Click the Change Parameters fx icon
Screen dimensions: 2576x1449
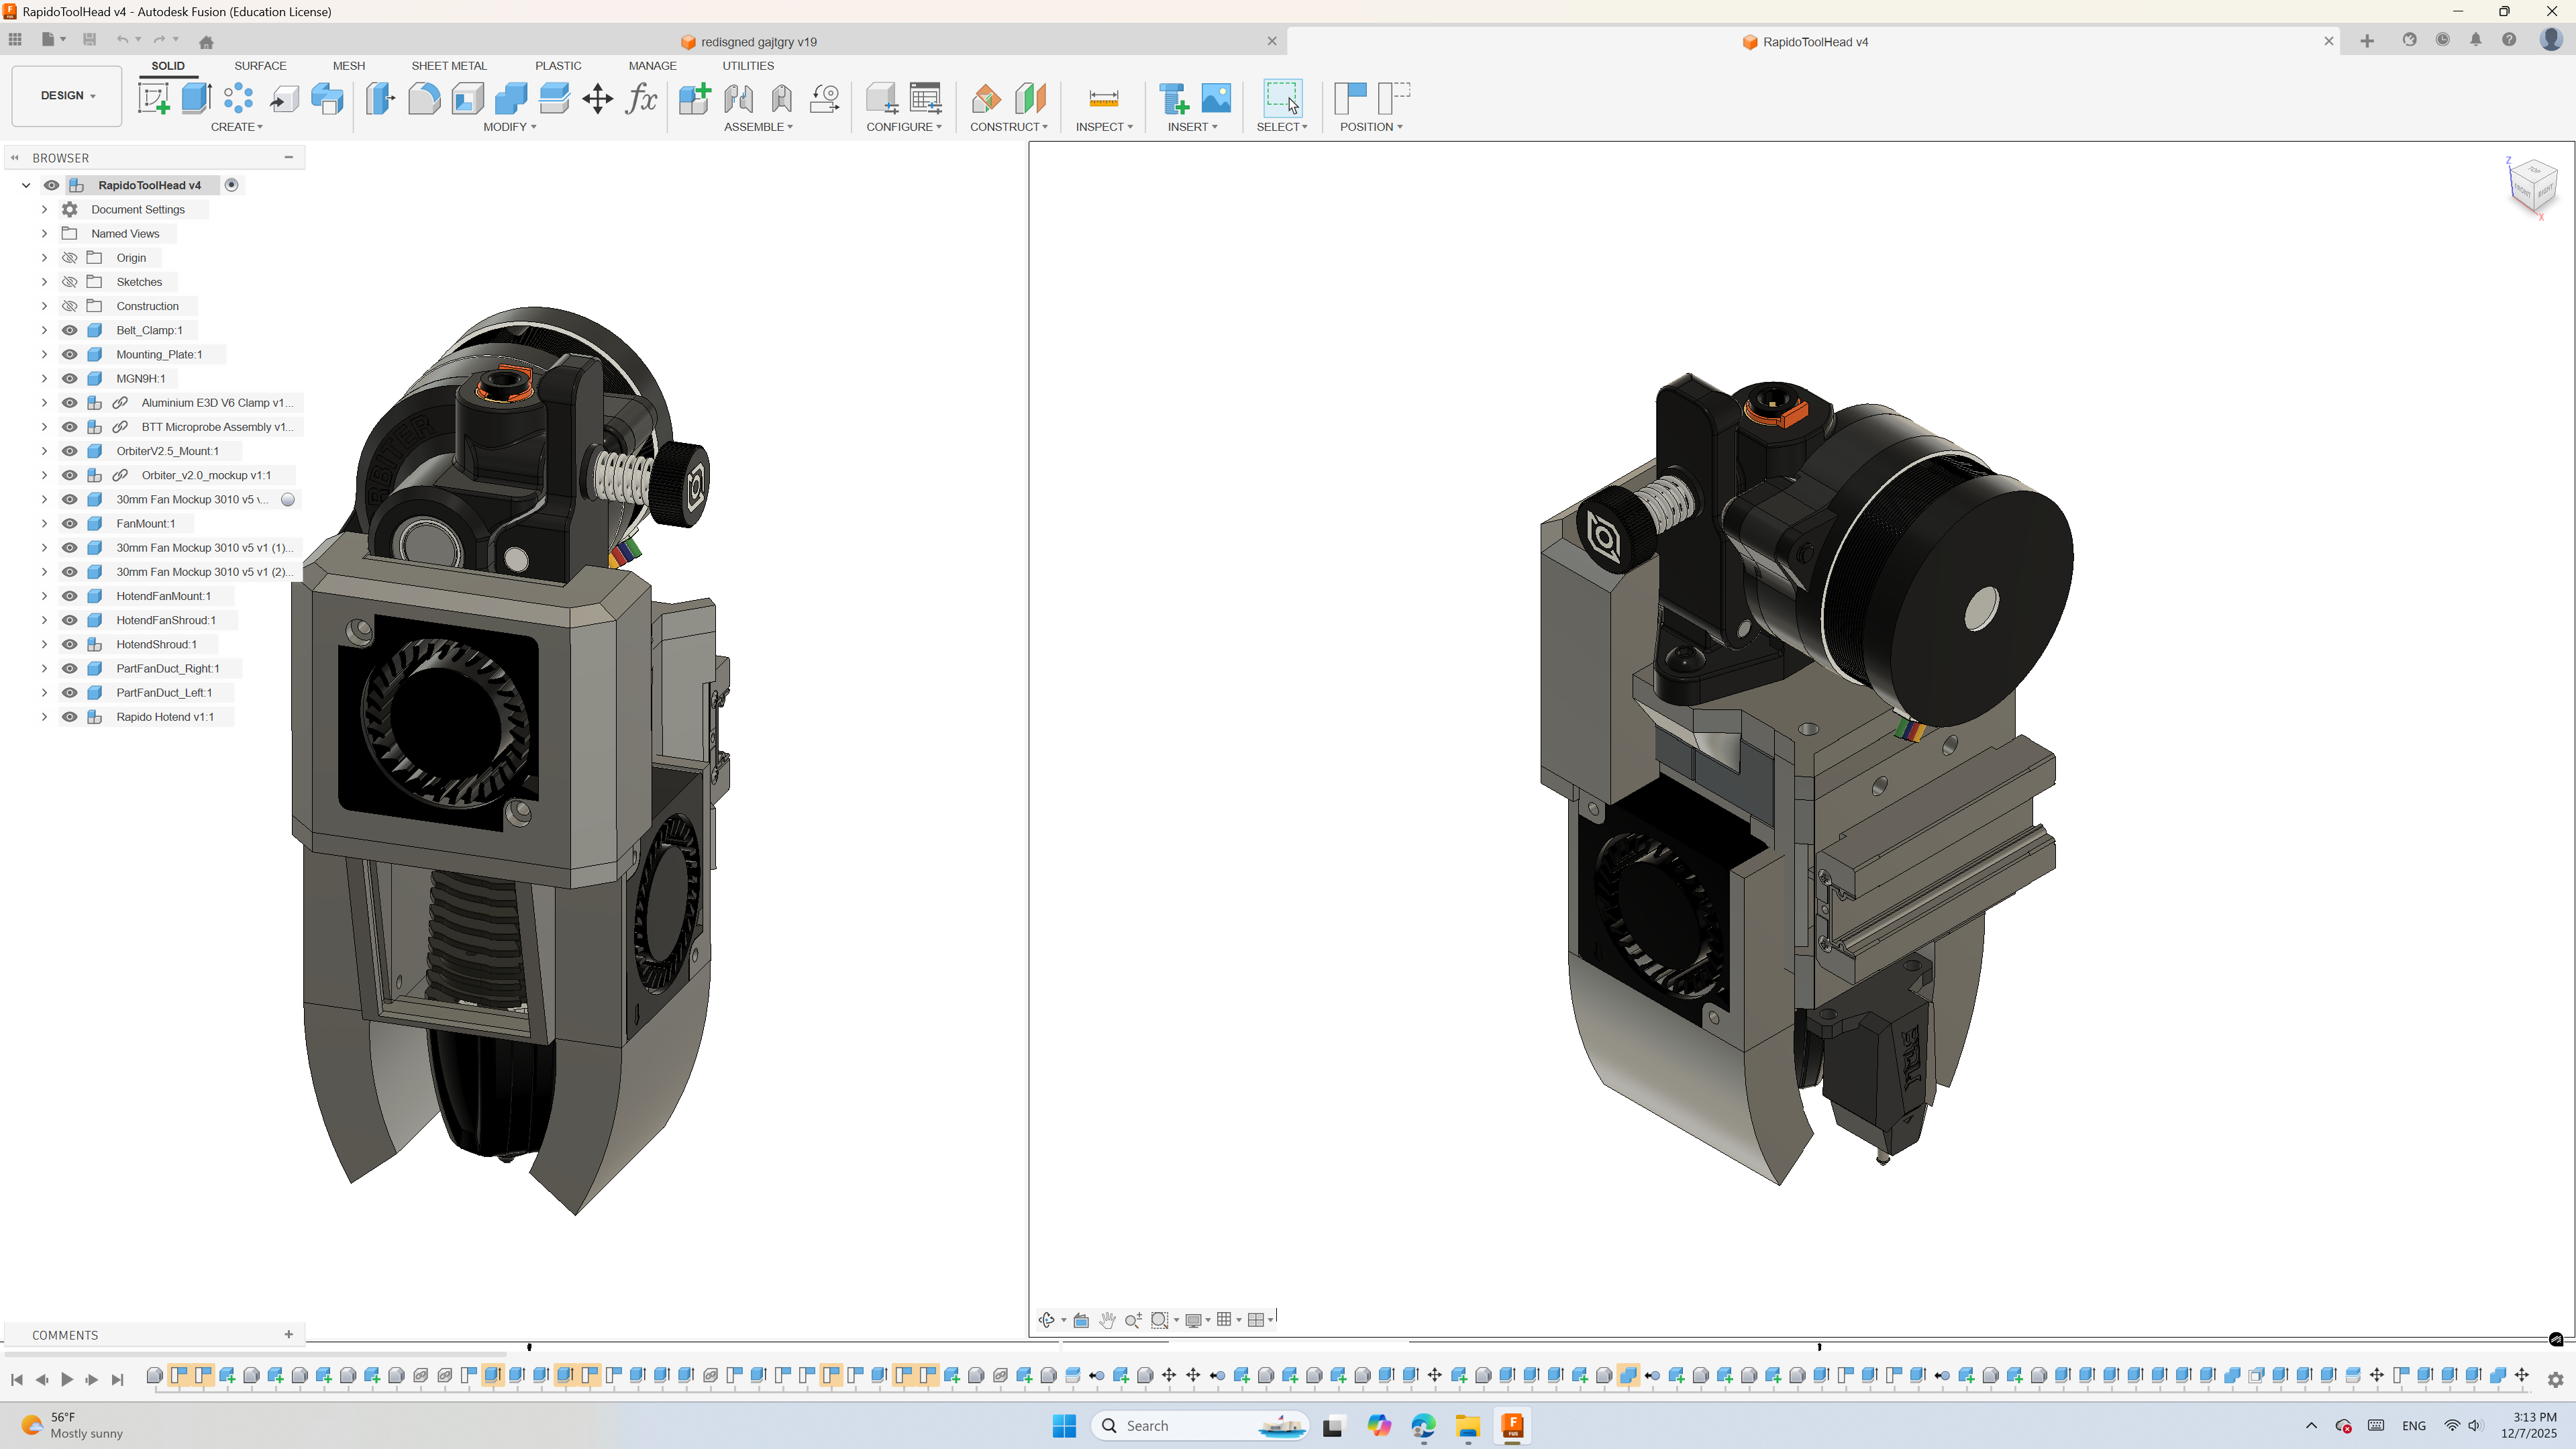pyautogui.click(x=641, y=98)
